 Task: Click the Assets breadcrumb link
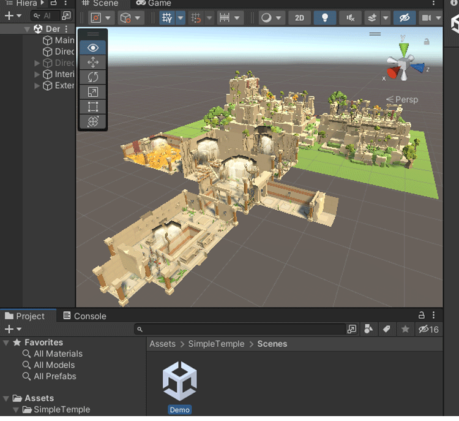[162, 344]
